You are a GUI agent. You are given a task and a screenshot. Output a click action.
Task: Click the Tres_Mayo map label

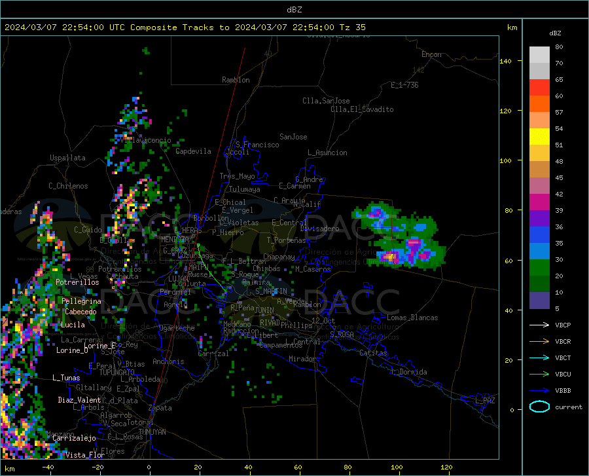pos(237,176)
